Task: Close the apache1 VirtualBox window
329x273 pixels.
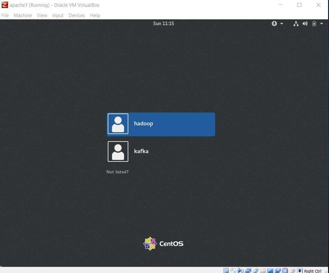Action: 318,5
